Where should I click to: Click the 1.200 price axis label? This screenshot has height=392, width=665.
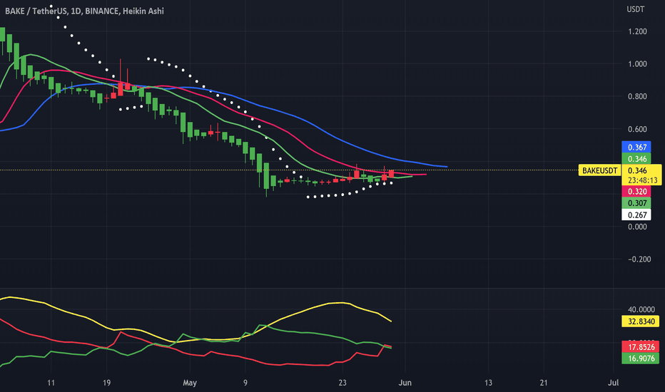[x=637, y=31]
